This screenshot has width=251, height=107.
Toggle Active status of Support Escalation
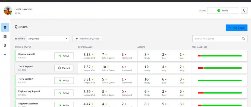coord(64,105)
